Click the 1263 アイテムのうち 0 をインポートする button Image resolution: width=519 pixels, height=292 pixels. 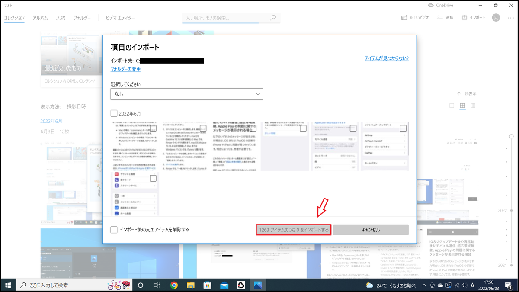(294, 230)
